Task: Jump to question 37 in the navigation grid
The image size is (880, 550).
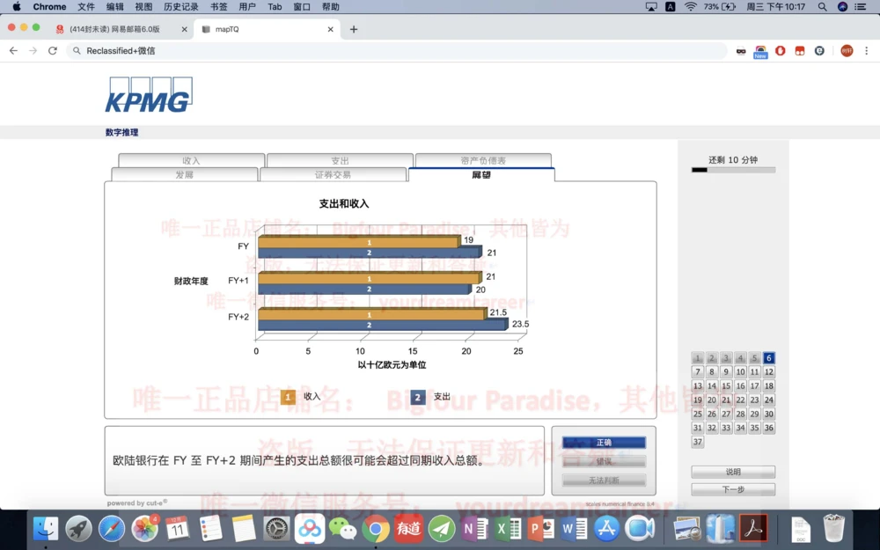Action: (697, 442)
